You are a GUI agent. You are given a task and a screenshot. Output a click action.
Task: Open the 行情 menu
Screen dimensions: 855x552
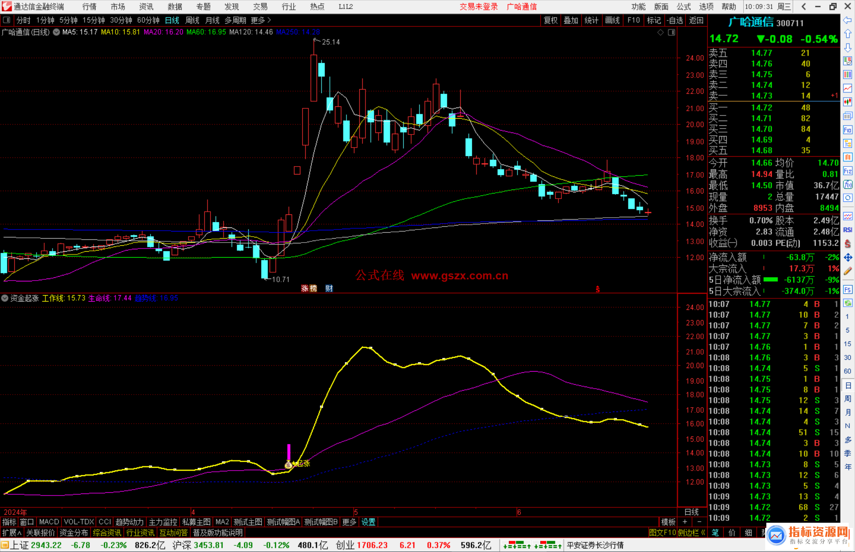click(x=89, y=6)
